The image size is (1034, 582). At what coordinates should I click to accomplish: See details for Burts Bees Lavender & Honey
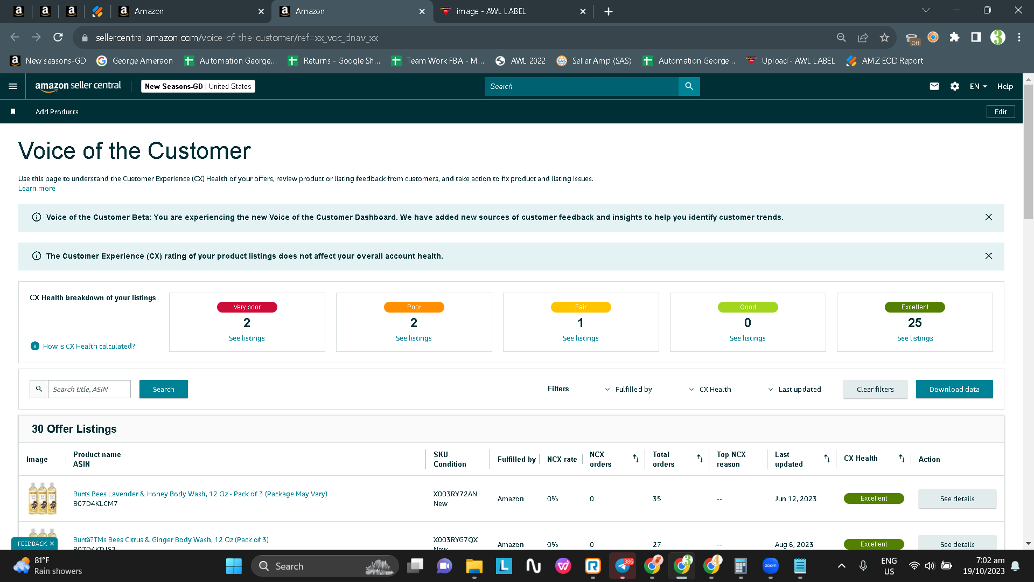point(957,498)
